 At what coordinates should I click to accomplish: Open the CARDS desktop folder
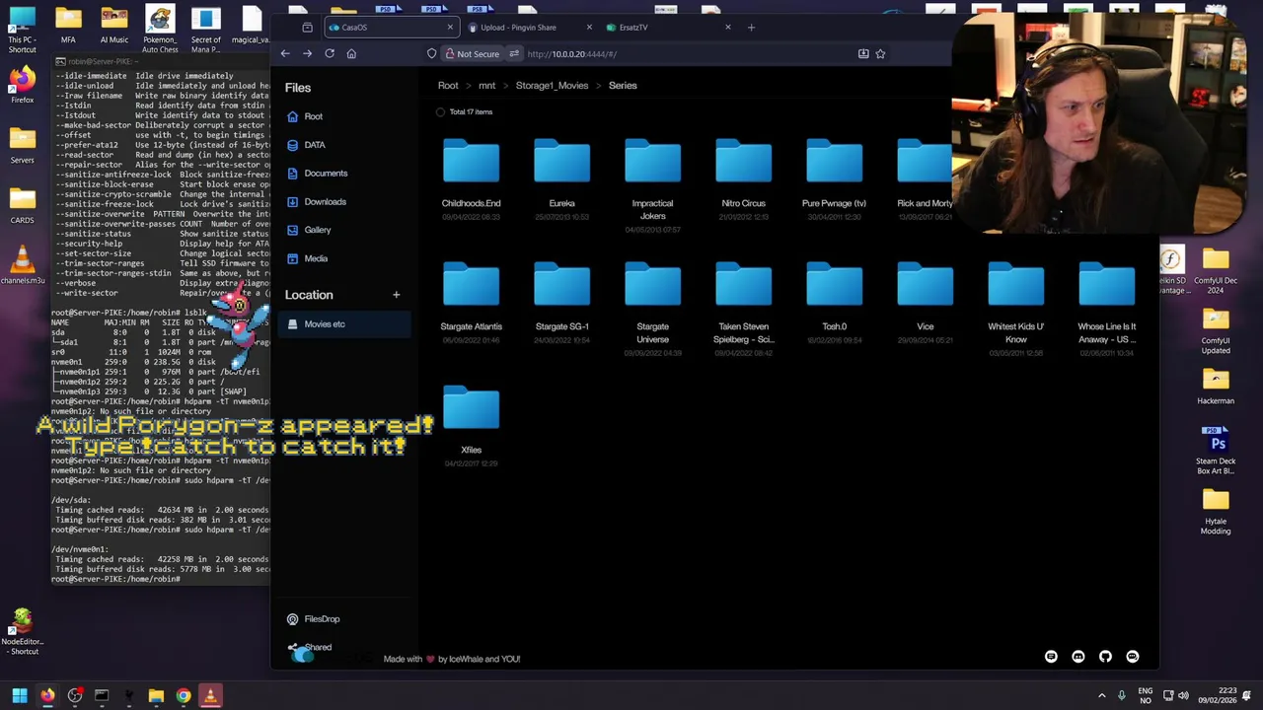22,203
